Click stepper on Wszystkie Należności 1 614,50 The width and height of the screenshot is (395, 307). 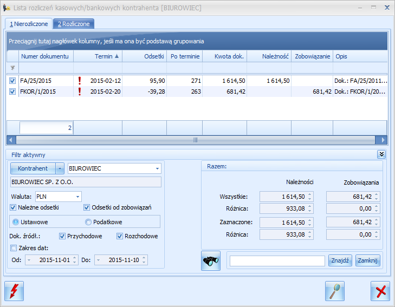pos(309,197)
